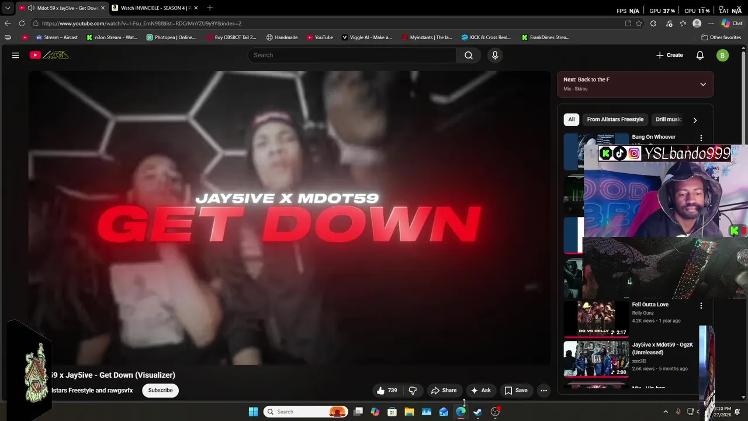Click the Share button
Viewport: 748px width, 421px height.
point(444,391)
